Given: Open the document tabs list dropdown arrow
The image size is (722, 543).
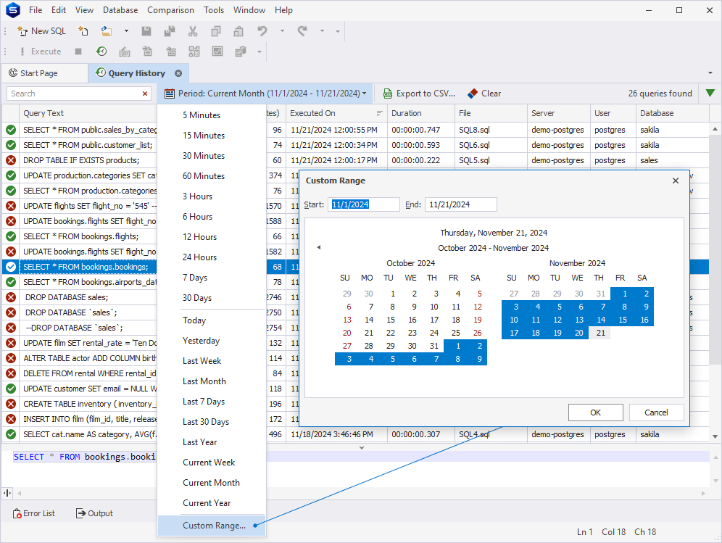Looking at the screenshot, I should (710, 73).
